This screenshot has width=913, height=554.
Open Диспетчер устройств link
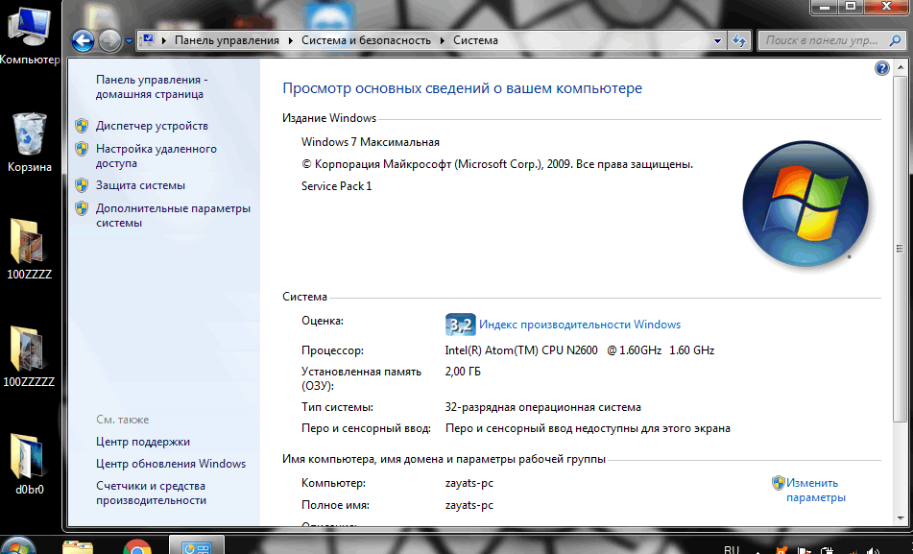coord(152,126)
